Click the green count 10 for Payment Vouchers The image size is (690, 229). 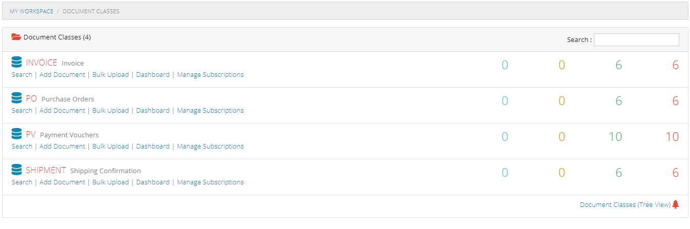coord(615,137)
